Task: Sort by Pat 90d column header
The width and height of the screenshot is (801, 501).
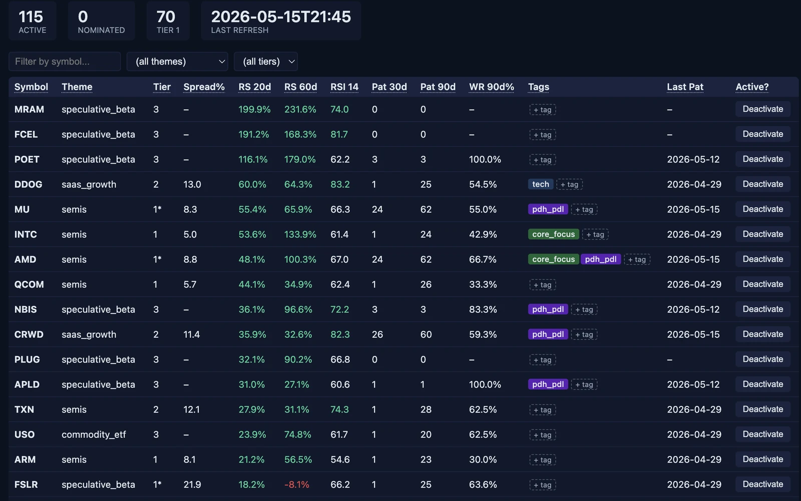Action: pyautogui.click(x=438, y=87)
